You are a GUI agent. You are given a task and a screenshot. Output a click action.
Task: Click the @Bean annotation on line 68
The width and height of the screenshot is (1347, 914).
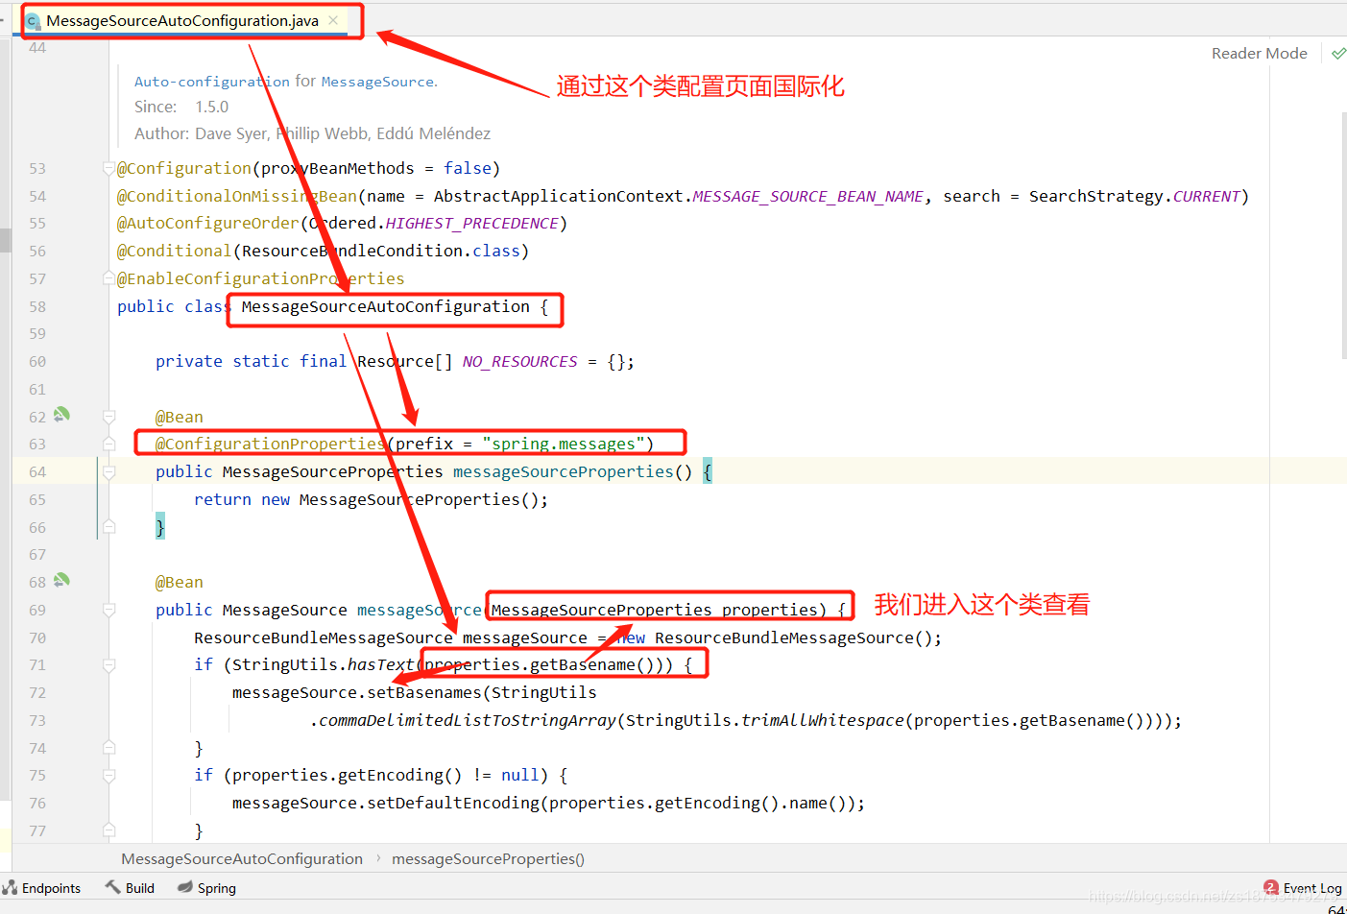tap(180, 582)
